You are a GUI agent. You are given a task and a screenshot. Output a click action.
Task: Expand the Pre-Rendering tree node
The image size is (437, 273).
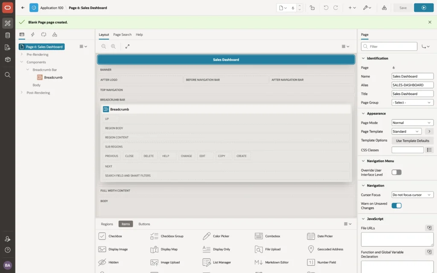tap(22, 54)
